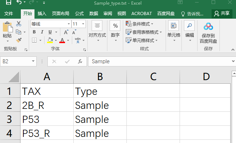This screenshot has height=143, width=236.
Task: Open the 数字 number format group
Action: coord(115,31)
